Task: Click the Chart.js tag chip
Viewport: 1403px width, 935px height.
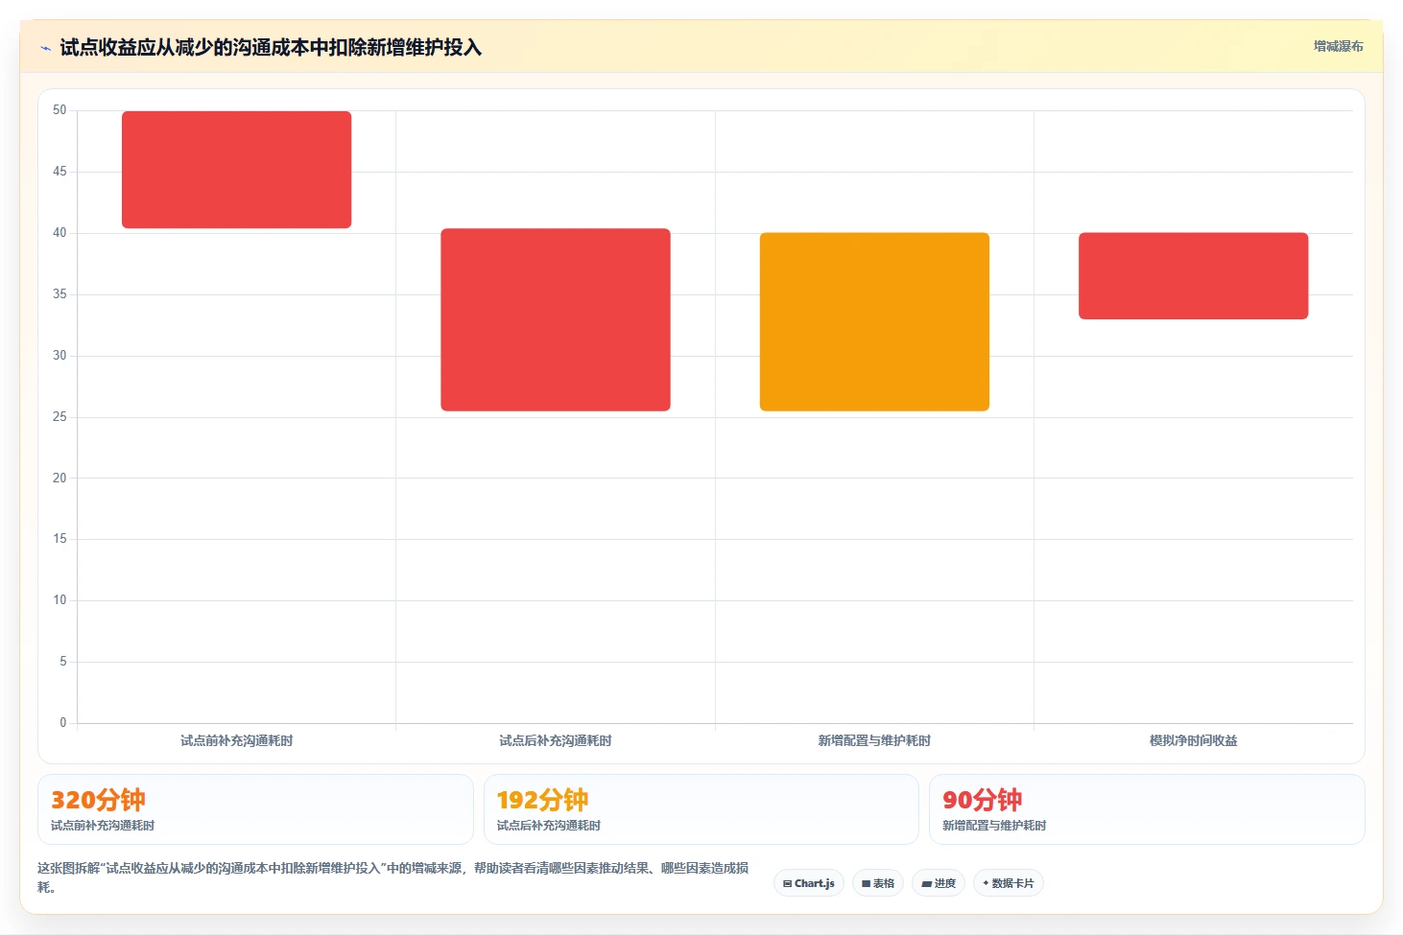Action: click(x=809, y=883)
